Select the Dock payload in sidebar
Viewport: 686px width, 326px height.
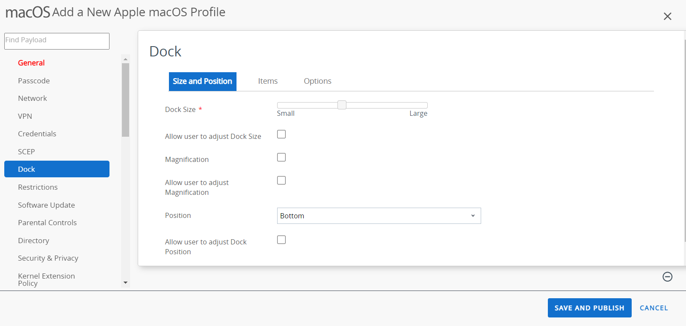tap(57, 169)
